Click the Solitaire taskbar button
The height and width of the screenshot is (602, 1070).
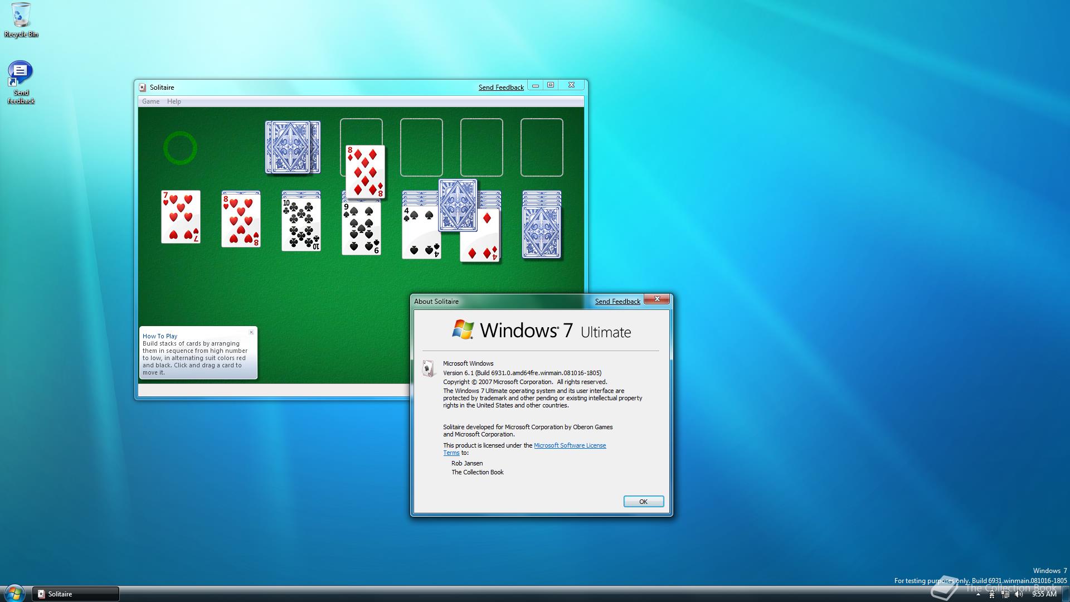pos(76,594)
